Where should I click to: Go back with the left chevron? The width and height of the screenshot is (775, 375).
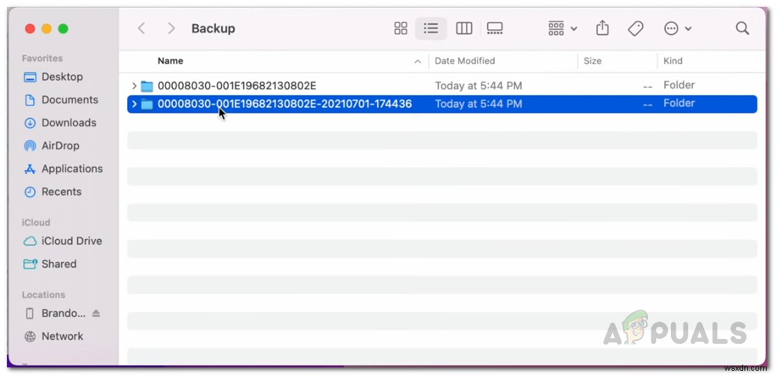click(x=142, y=28)
